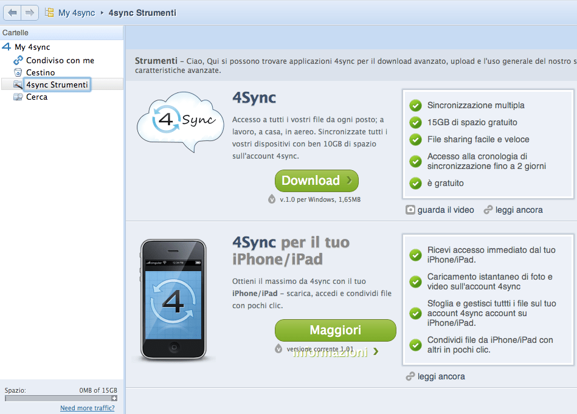The height and width of the screenshot is (414, 577).
Task: Click the plus icon on the storage bar
Action: coord(114,398)
